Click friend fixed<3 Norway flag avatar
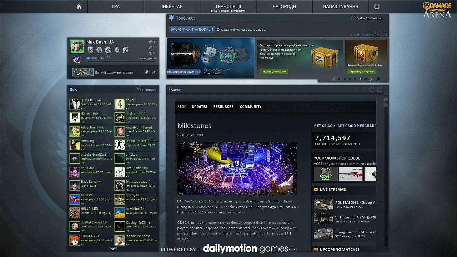The height and width of the screenshot is (257, 457). 75,199
